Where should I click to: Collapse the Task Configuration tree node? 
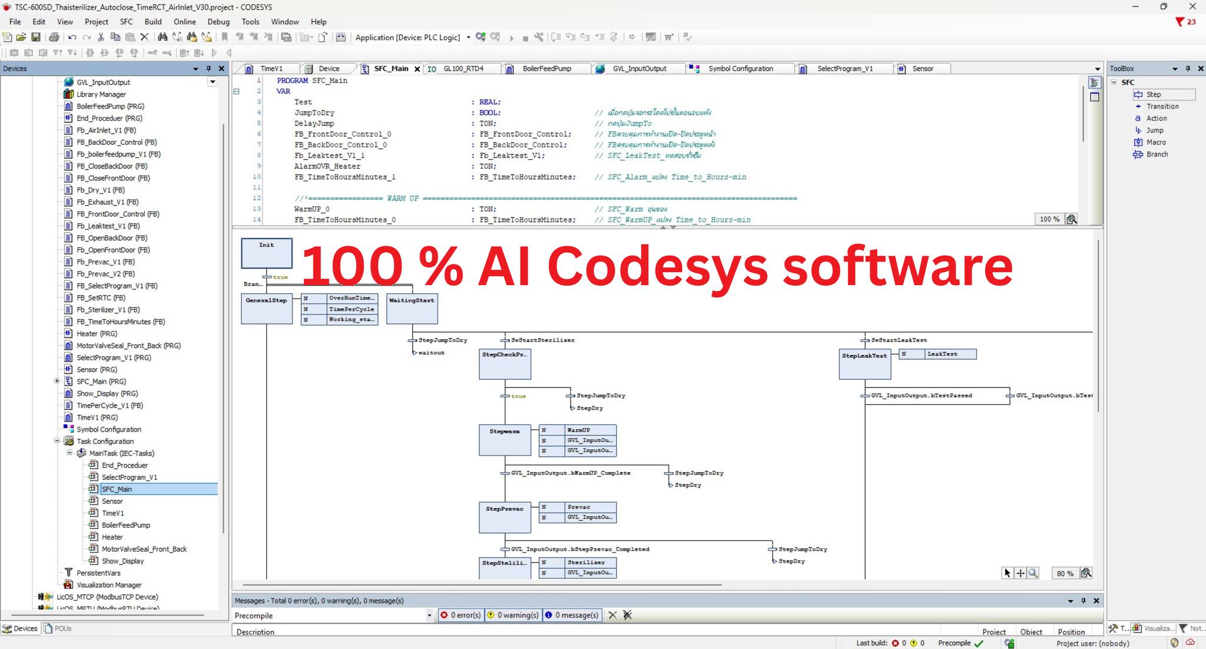pyautogui.click(x=57, y=441)
